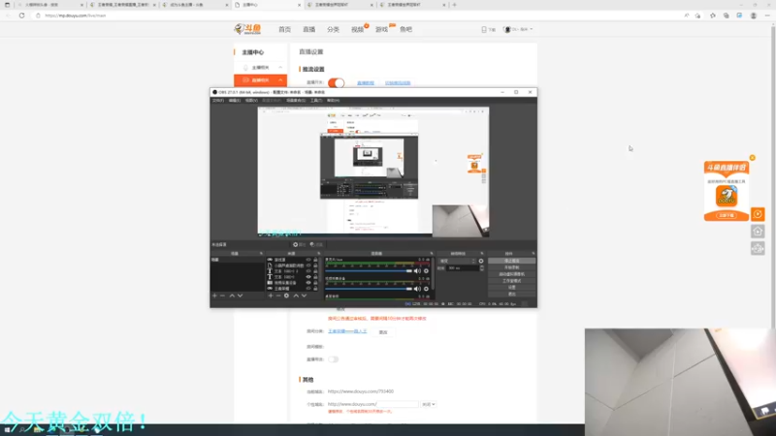The width and height of the screenshot is (776, 436).
Task: Open the 渐变 scene transition dropdown
Action: click(x=458, y=261)
